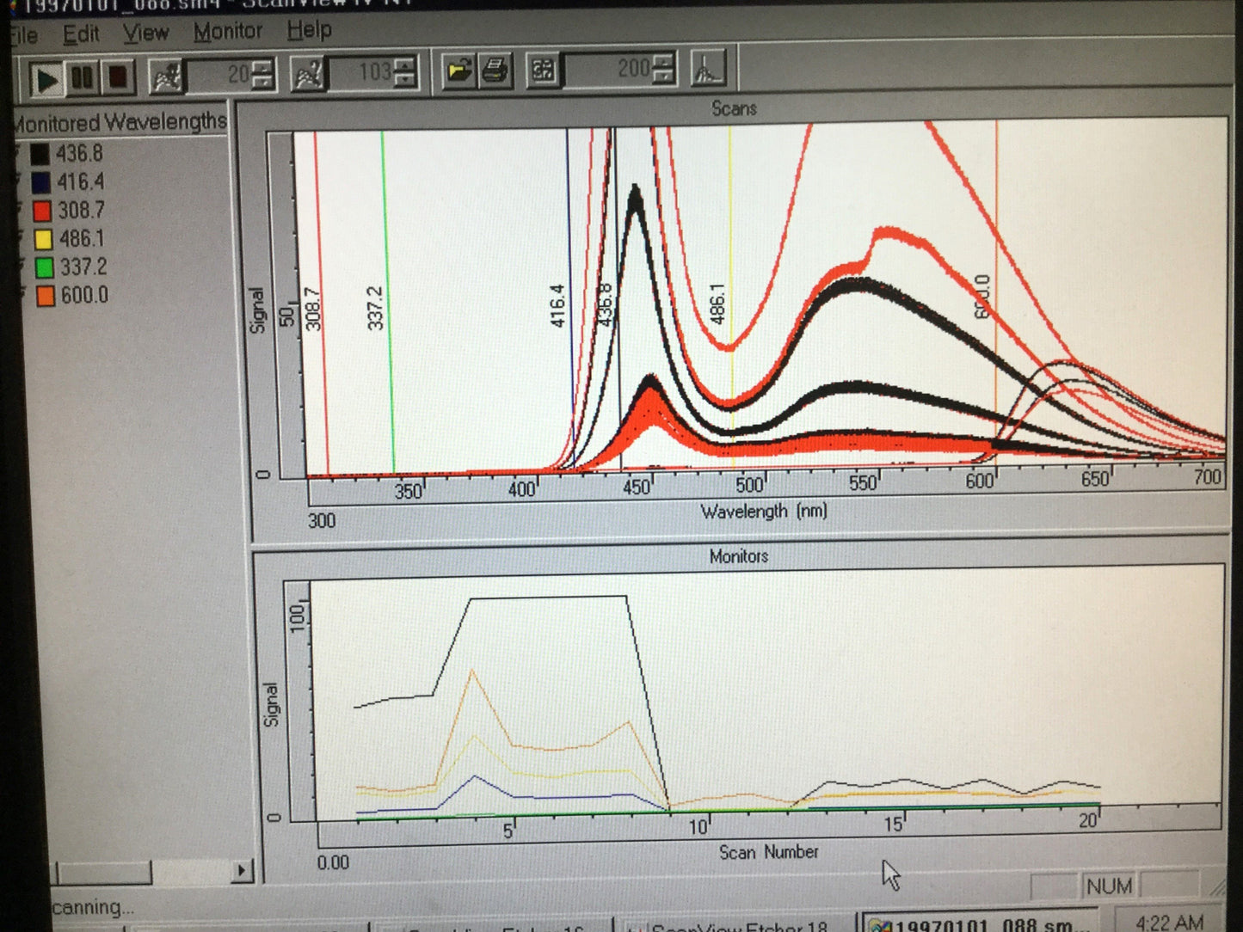
Task: Click the 4:22 AM taskbar clock
Action: pyautogui.click(x=1170, y=923)
